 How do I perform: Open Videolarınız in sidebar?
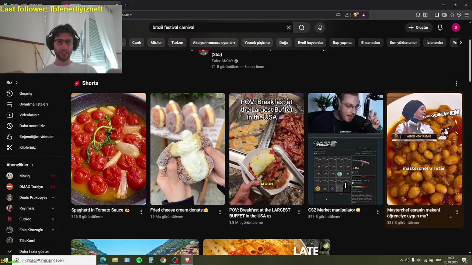[x=31, y=115]
